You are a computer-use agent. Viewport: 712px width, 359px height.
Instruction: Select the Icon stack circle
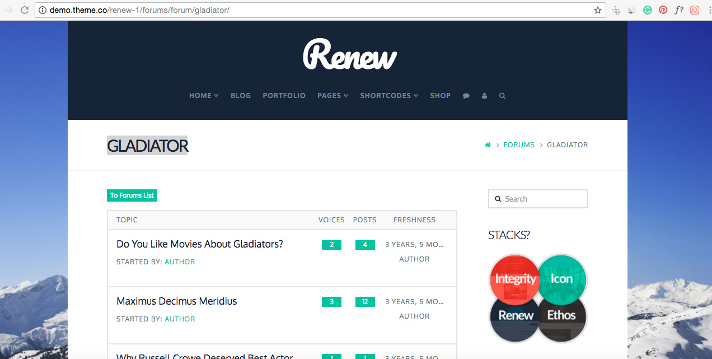(x=561, y=279)
